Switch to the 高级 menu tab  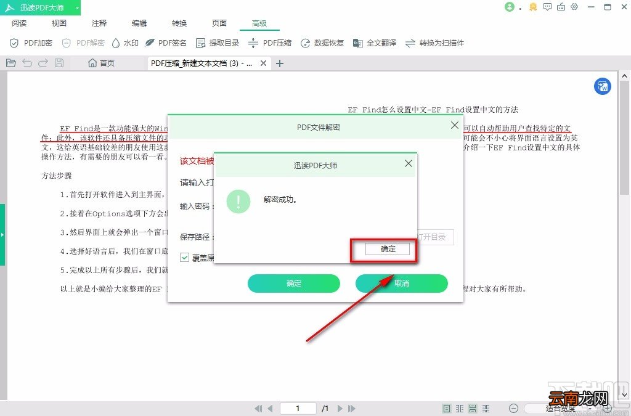click(259, 23)
